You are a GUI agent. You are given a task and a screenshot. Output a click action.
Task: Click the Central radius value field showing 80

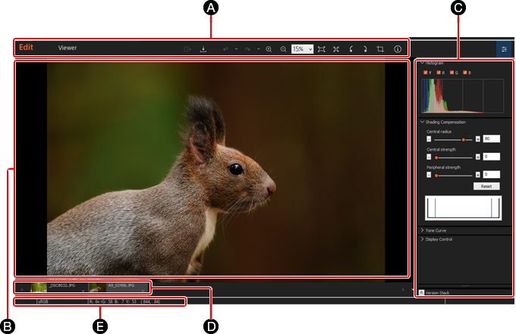tap(491, 139)
